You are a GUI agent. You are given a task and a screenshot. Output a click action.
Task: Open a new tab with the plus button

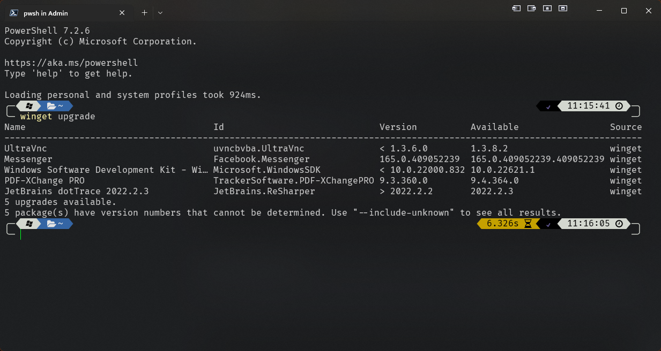click(x=144, y=12)
